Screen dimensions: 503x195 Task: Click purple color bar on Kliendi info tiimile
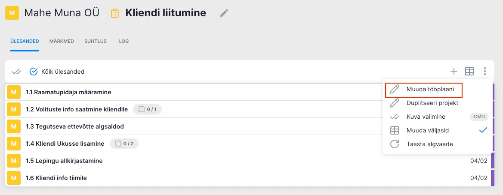[492, 178]
